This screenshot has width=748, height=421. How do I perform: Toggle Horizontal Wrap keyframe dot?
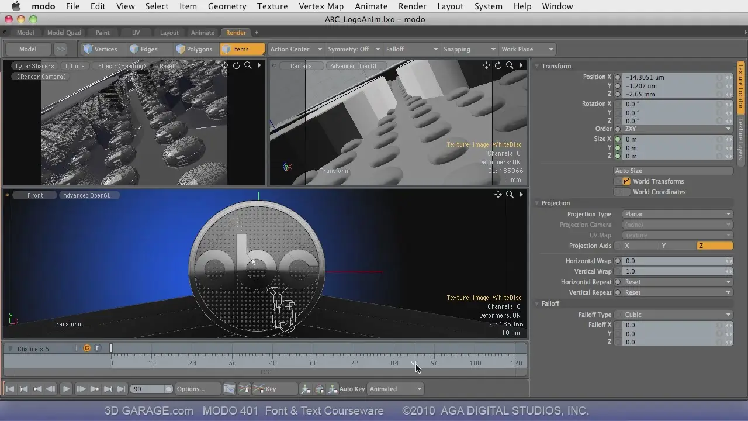618,261
